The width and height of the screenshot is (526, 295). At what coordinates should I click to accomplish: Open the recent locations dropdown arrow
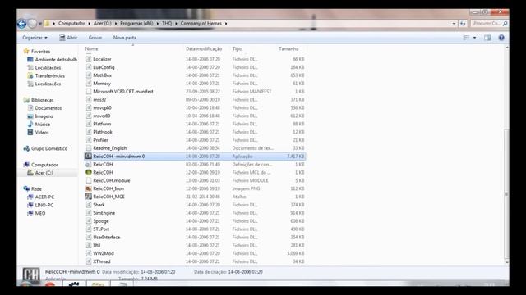[x=40, y=24]
